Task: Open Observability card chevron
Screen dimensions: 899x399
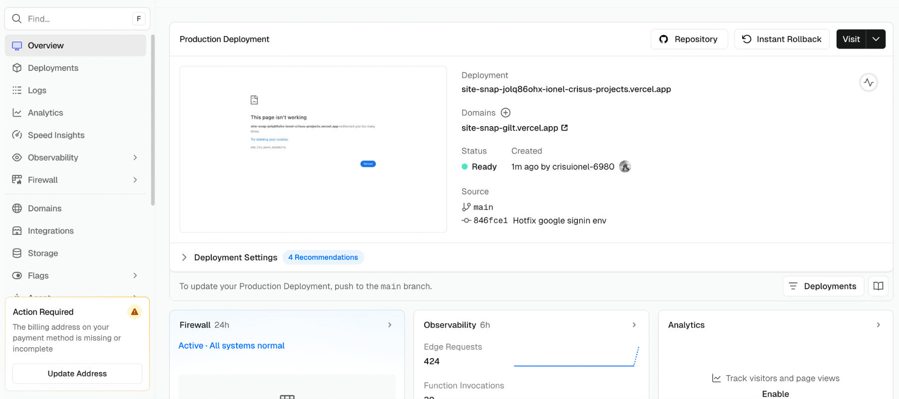Action: click(634, 325)
